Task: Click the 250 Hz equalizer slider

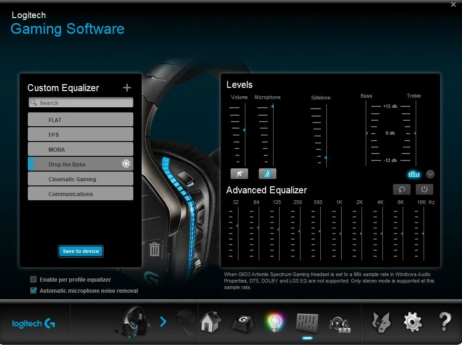Action: coord(299,231)
